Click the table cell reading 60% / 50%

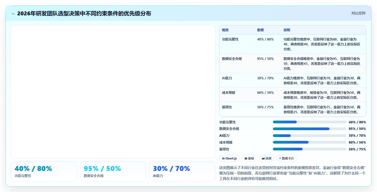265,93
